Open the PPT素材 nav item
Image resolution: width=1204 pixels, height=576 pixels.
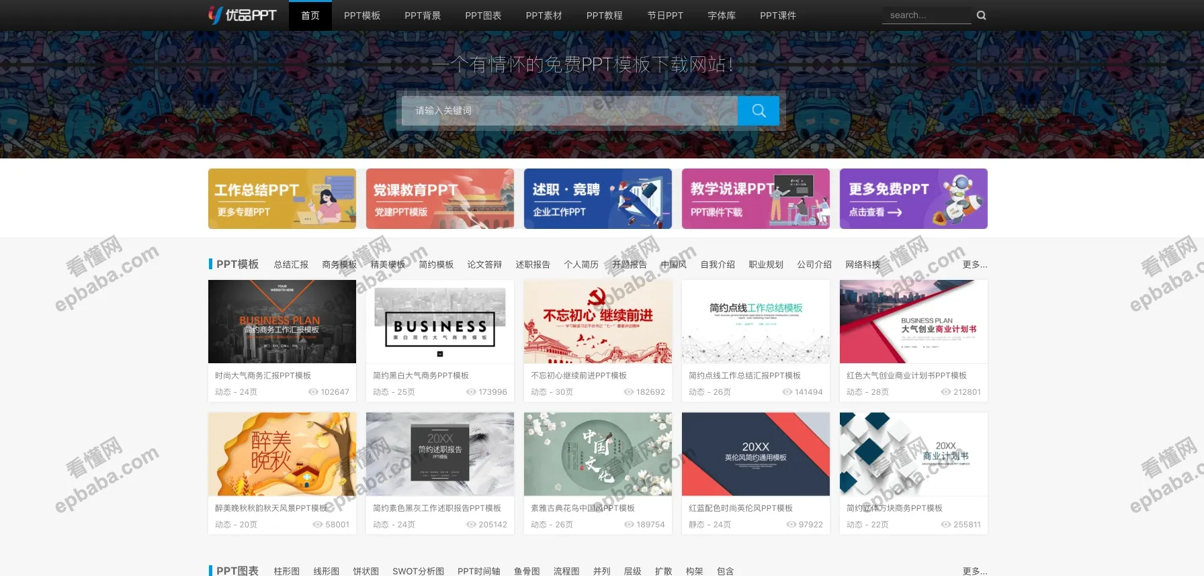pyautogui.click(x=544, y=15)
